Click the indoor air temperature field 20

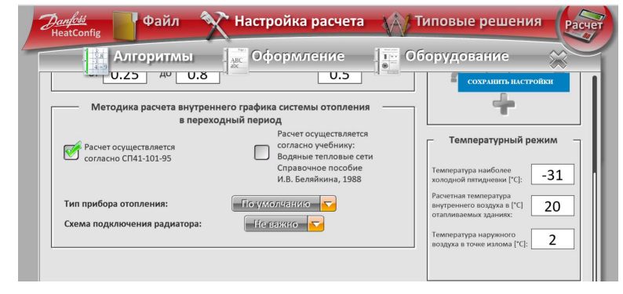(552, 206)
